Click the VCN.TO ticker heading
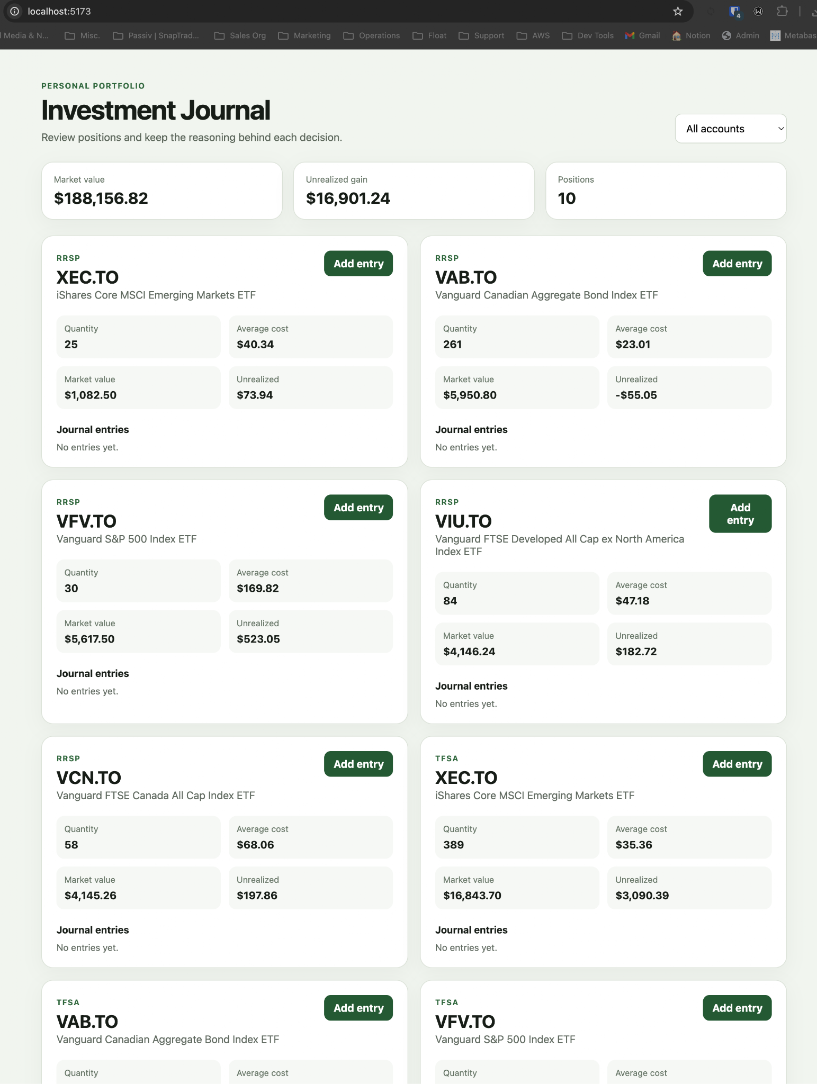The image size is (817, 1084). 89,778
